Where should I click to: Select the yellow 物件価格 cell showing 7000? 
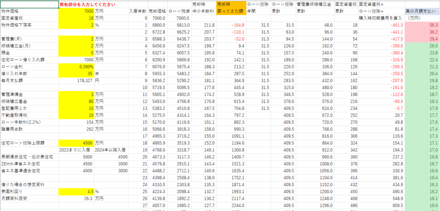76,12
